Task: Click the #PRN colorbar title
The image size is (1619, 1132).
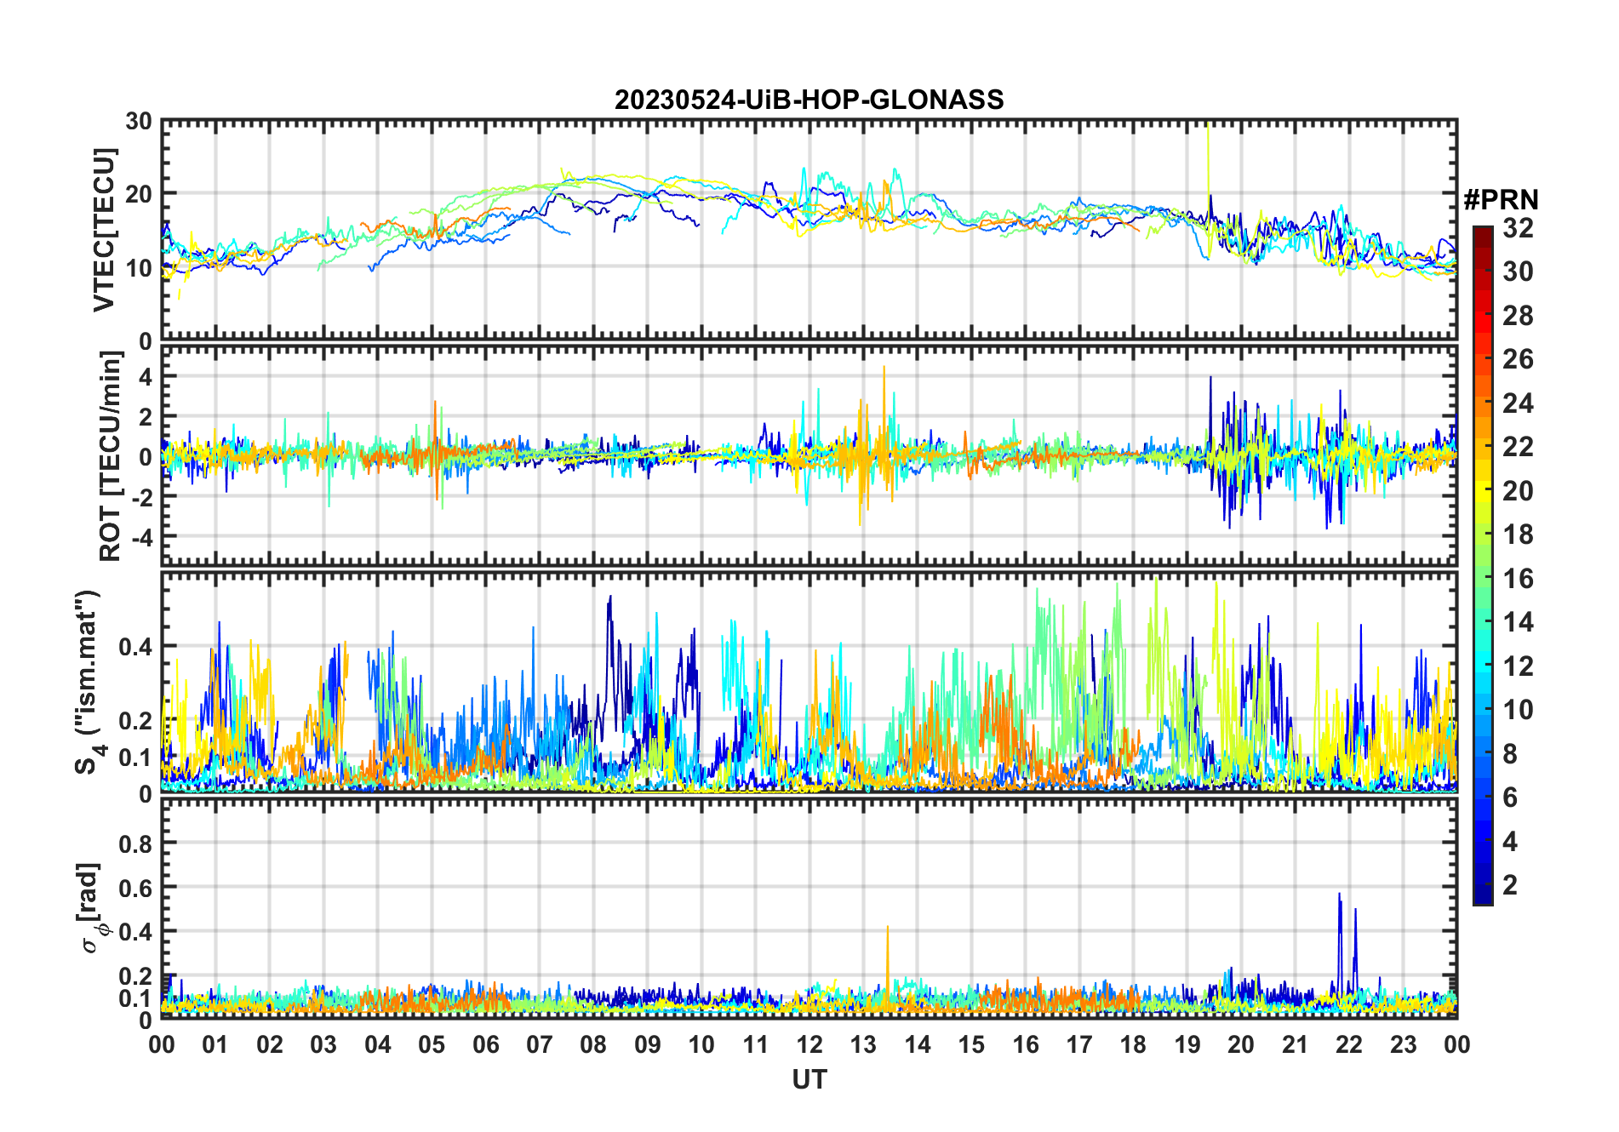Action: pyautogui.click(x=1501, y=200)
